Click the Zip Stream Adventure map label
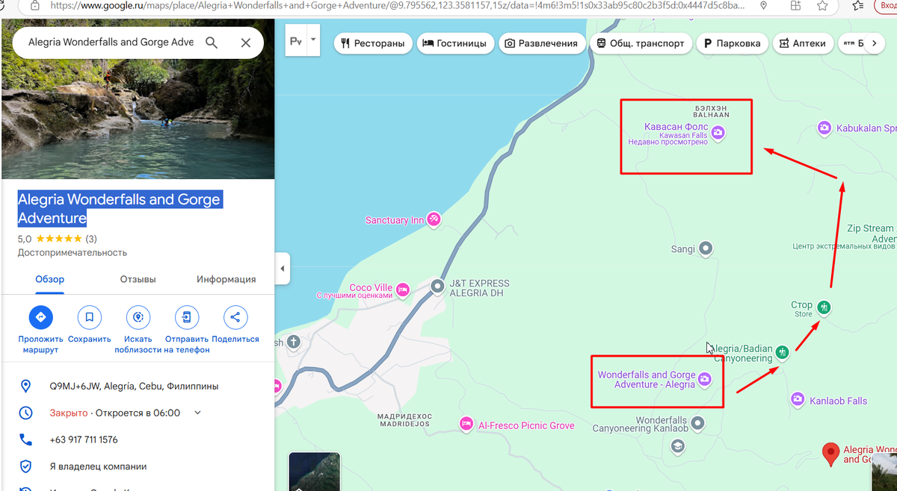Image resolution: width=897 pixels, height=491 pixels. 871,234
